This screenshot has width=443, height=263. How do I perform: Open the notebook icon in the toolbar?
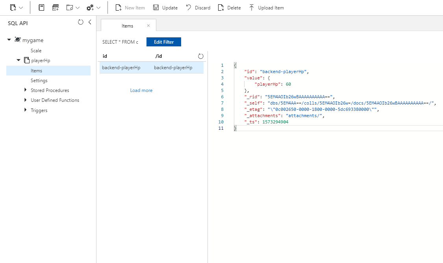[41, 7]
